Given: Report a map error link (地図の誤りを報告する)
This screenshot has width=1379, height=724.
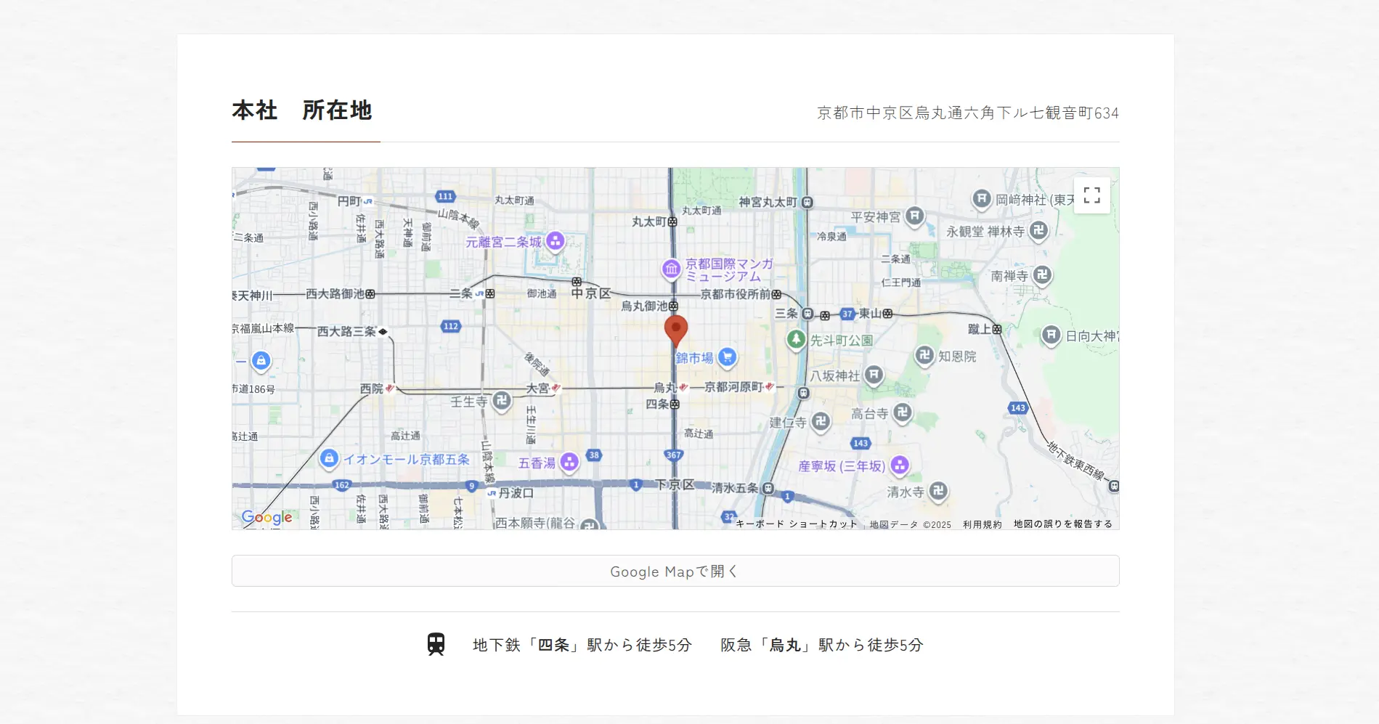Looking at the screenshot, I should pos(1062,524).
